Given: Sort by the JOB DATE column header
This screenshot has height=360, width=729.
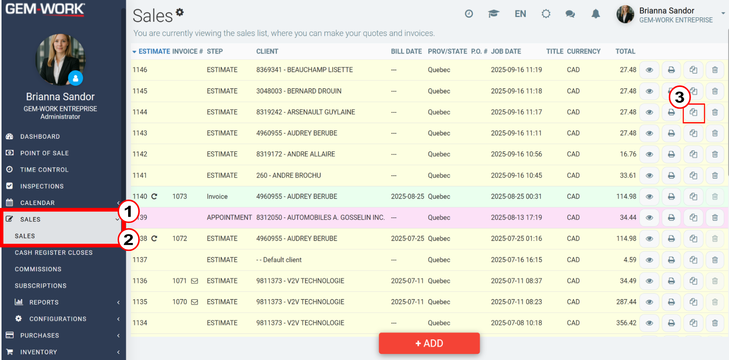Looking at the screenshot, I should click(506, 52).
